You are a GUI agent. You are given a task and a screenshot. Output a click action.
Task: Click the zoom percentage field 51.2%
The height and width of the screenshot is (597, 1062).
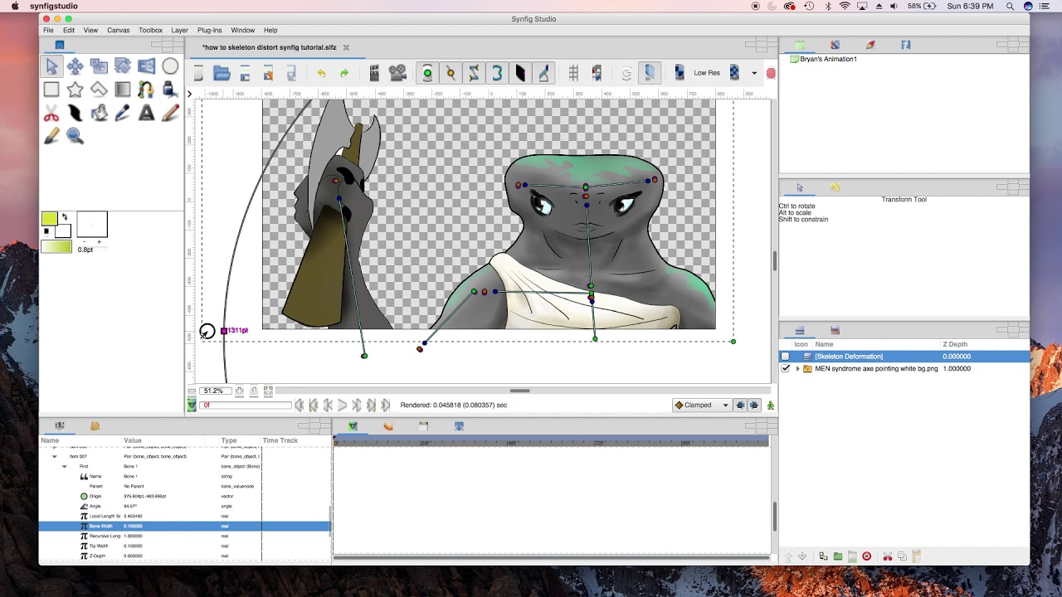pyautogui.click(x=214, y=391)
